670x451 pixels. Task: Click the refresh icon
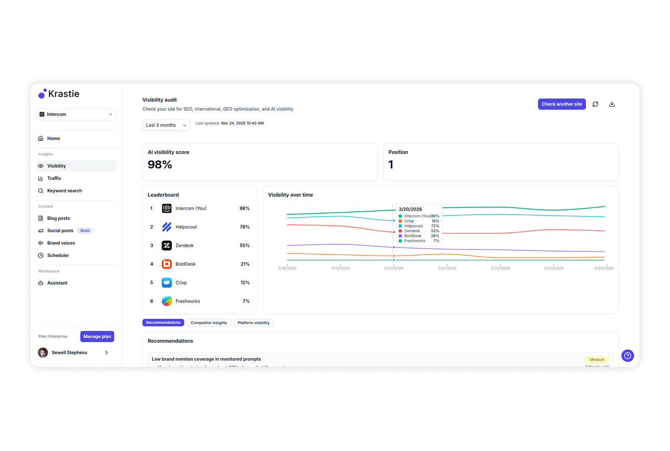[x=595, y=104]
